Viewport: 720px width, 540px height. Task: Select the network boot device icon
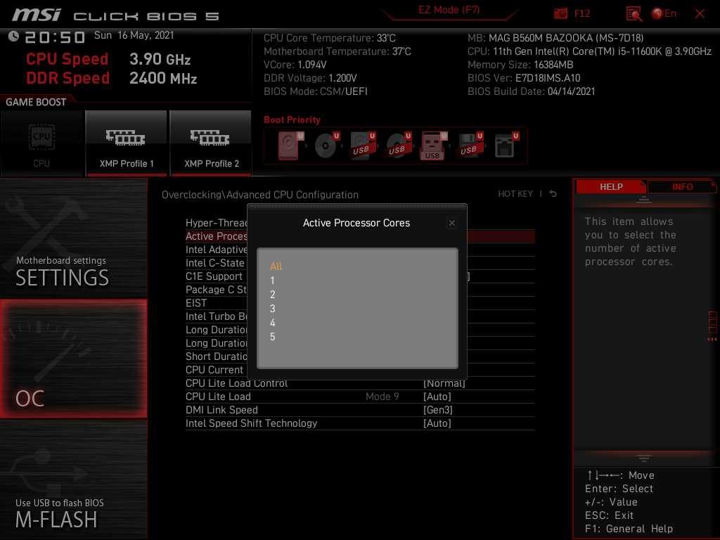click(506, 146)
